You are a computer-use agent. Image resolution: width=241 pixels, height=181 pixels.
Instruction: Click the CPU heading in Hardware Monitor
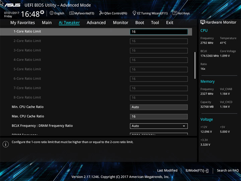point(204,31)
